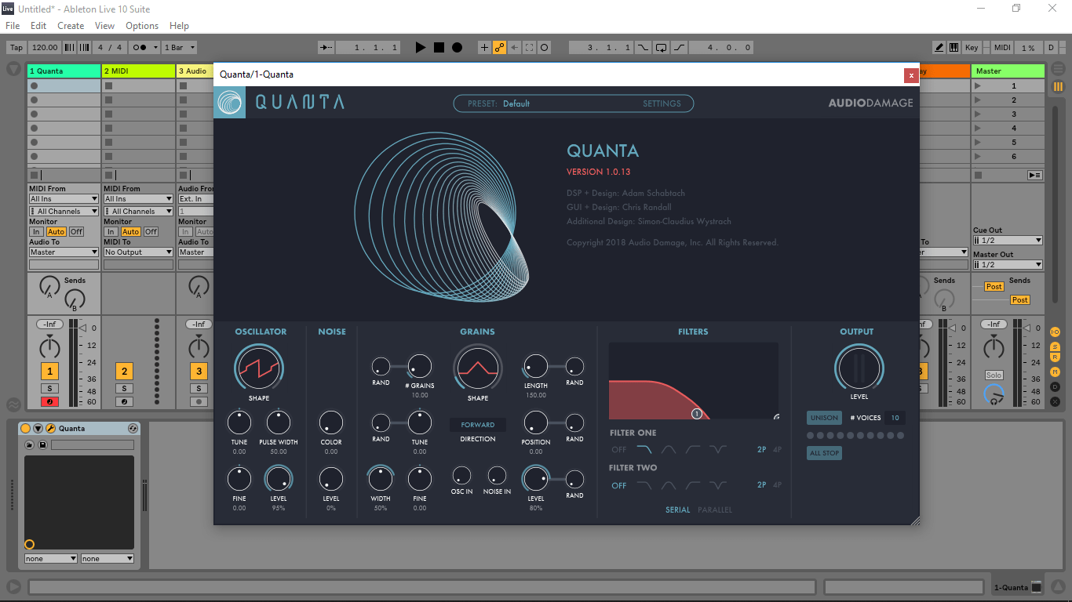Enable the Session Record circle button

click(544, 48)
